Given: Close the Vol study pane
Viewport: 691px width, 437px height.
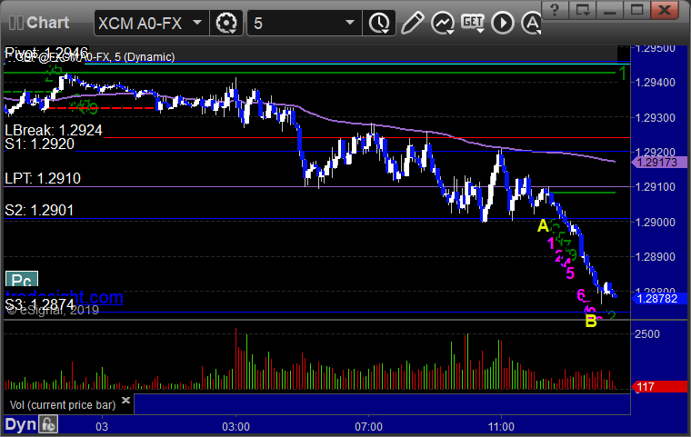Looking at the screenshot, I should pos(125,400).
